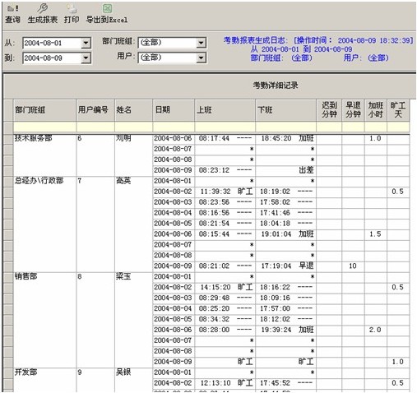Click the 迟到分钟 column header
The image size is (417, 393).
point(329,110)
